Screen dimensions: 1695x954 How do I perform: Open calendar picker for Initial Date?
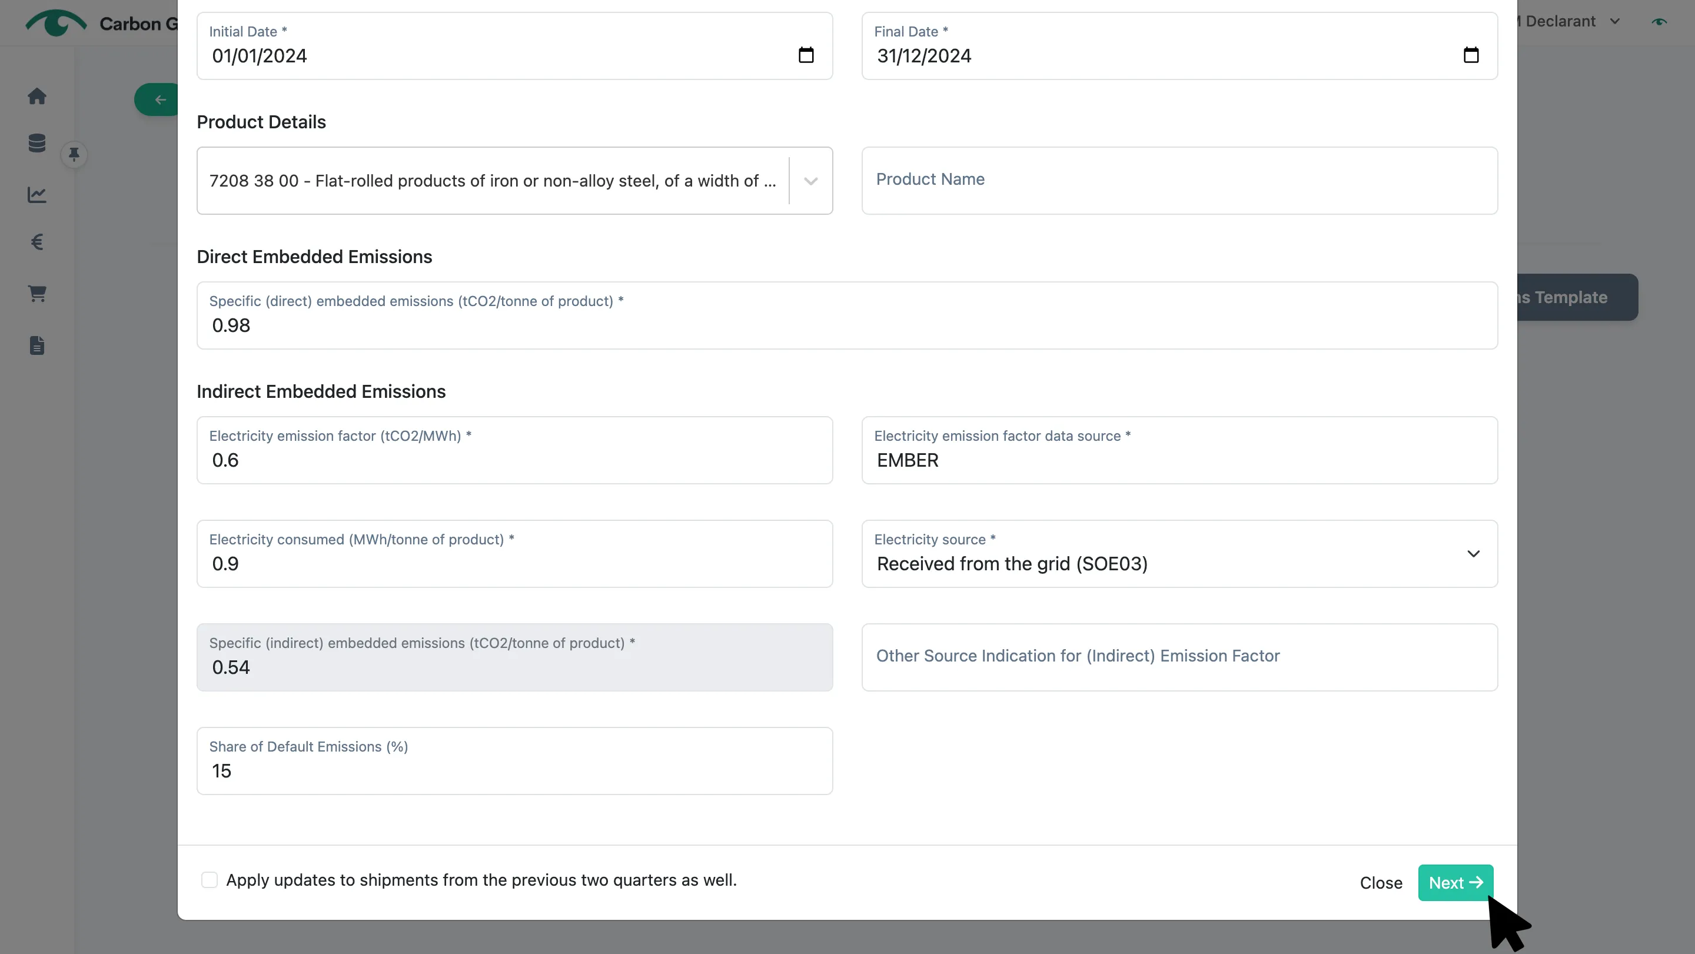[806, 55]
